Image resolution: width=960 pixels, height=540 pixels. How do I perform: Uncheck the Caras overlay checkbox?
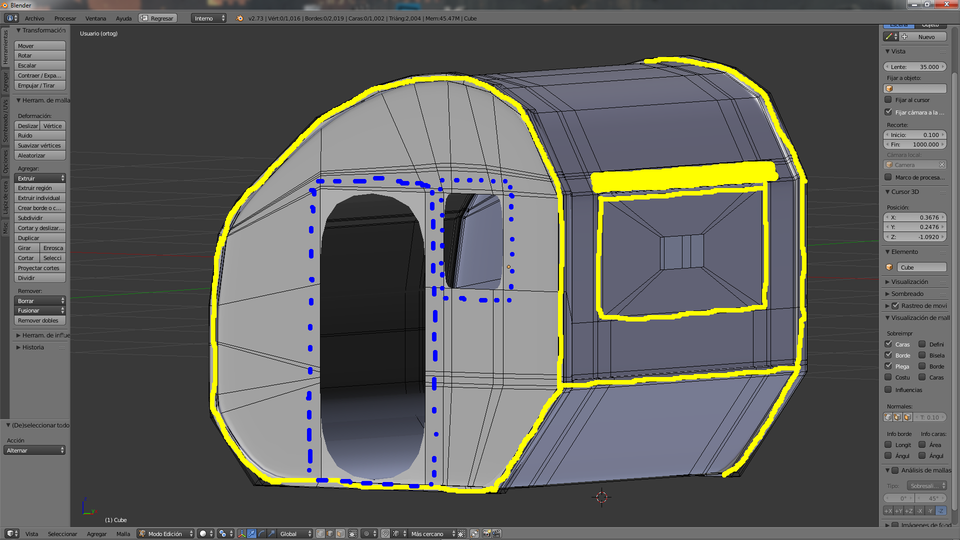pos(888,344)
